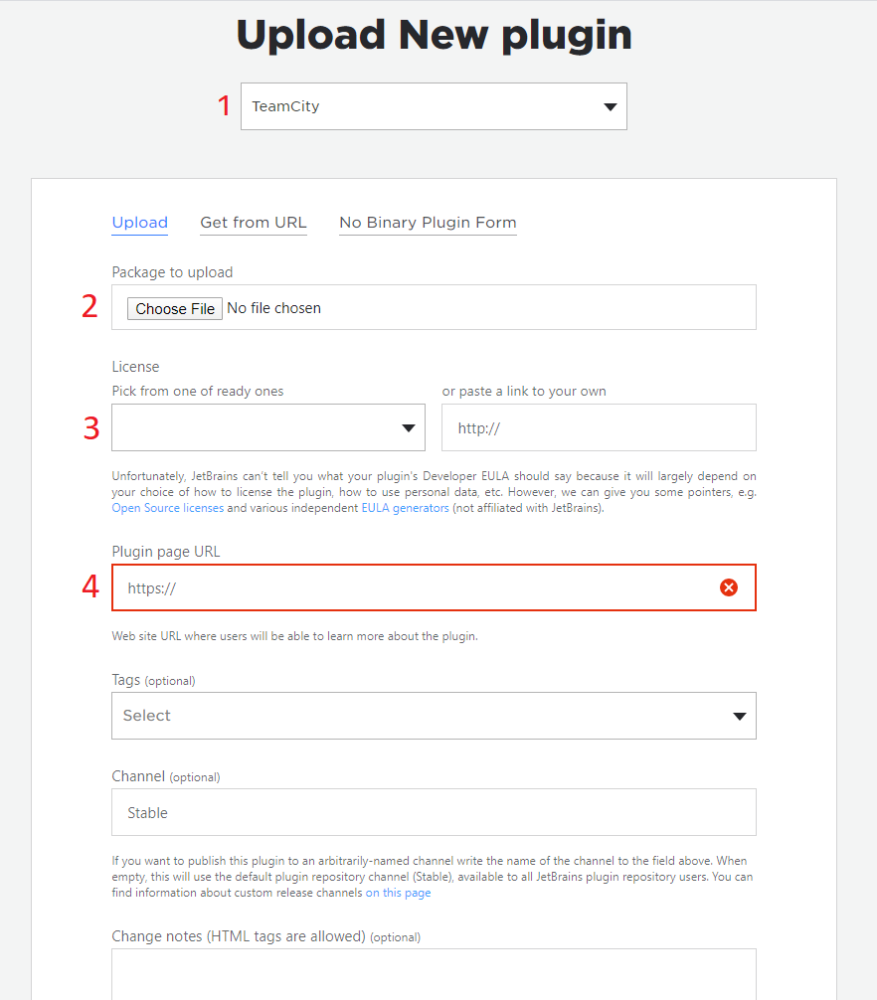This screenshot has width=877, height=1000.
Task: Click the Tags dropdown arrow icon
Action: pos(740,716)
